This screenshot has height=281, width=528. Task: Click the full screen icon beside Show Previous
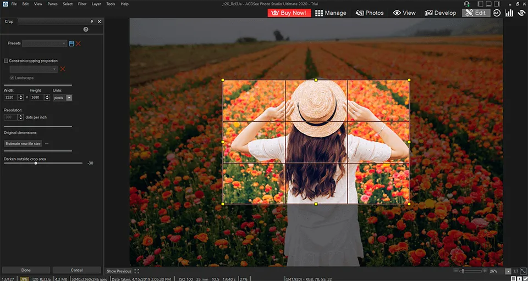137,271
